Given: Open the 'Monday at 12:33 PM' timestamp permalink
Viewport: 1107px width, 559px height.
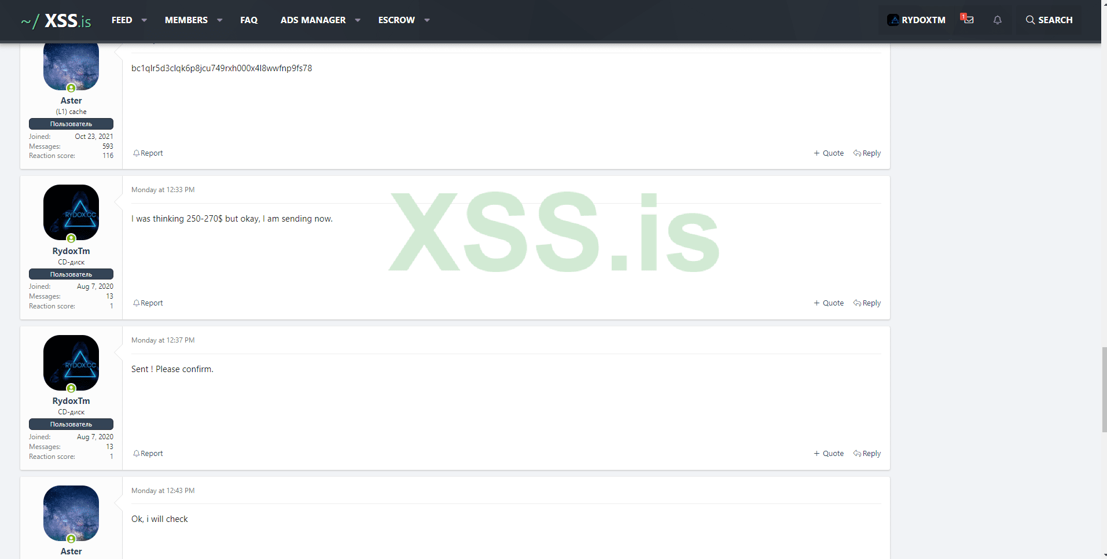Looking at the screenshot, I should (163, 190).
